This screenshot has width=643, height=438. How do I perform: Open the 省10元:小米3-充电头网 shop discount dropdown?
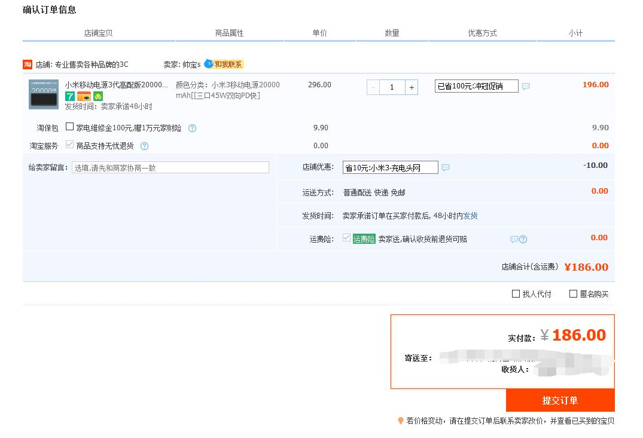pos(391,167)
